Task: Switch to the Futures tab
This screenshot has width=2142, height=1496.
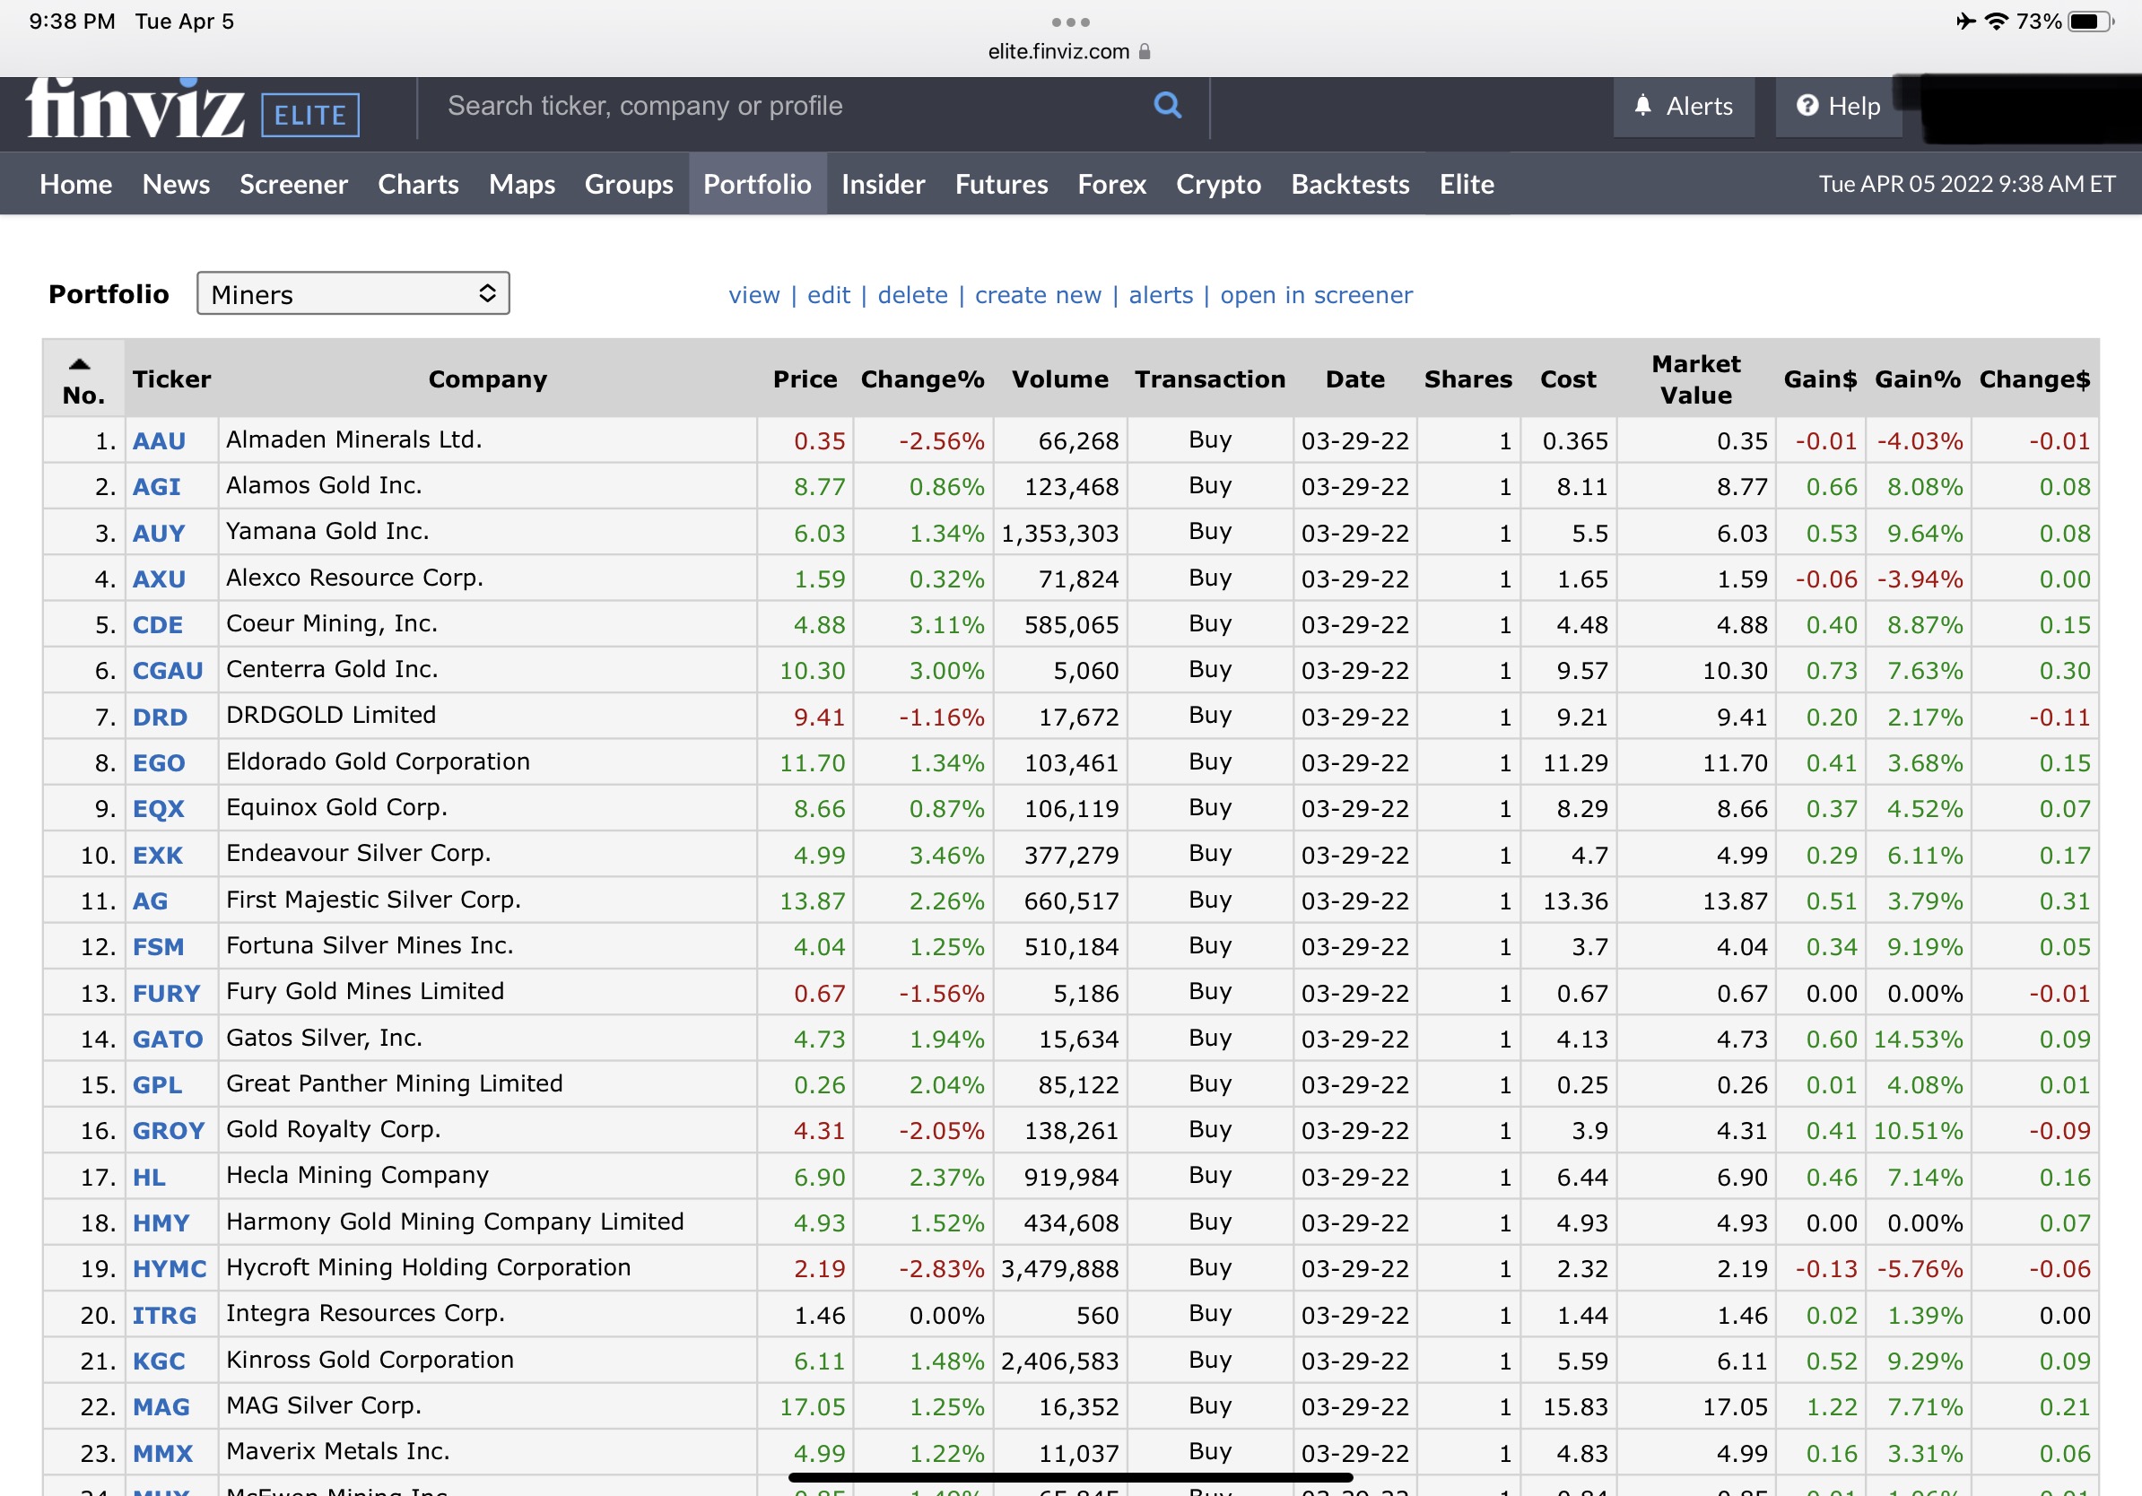Action: pyautogui.click(x=1001, y=185)
